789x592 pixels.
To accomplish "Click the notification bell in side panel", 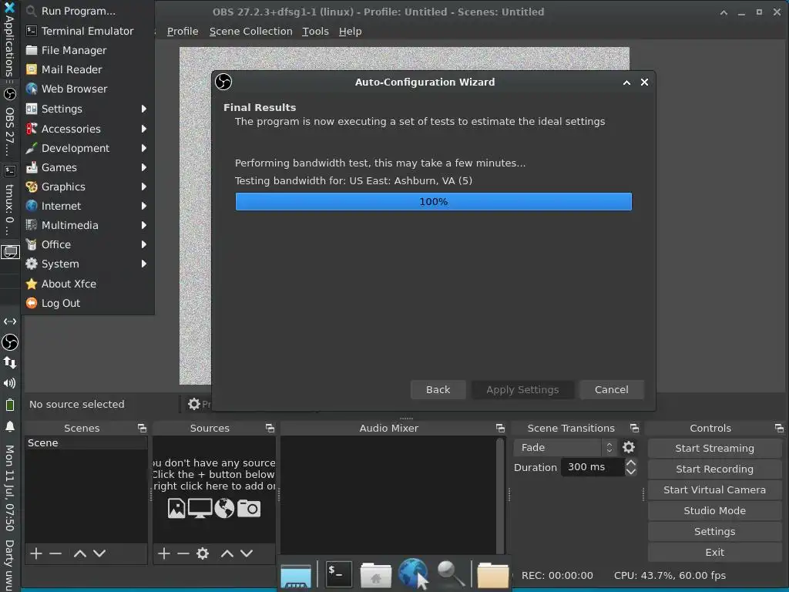I will tap(9, 426).
